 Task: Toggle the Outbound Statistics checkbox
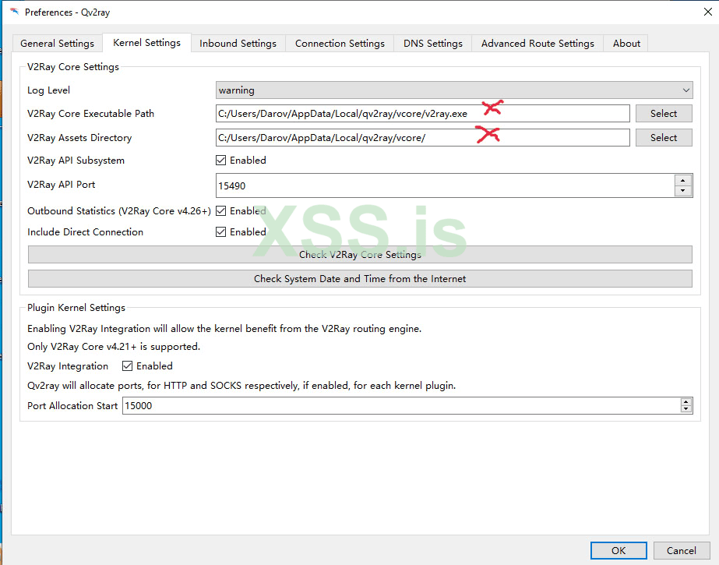click(x=221, y=211)
